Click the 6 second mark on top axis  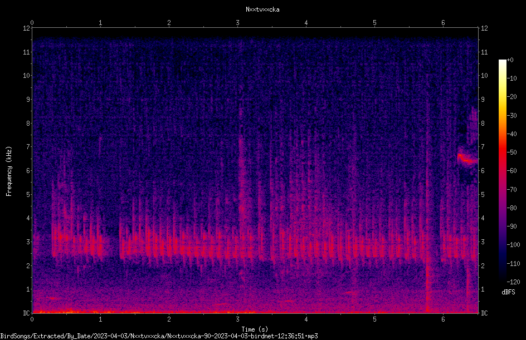pos(443,23)
